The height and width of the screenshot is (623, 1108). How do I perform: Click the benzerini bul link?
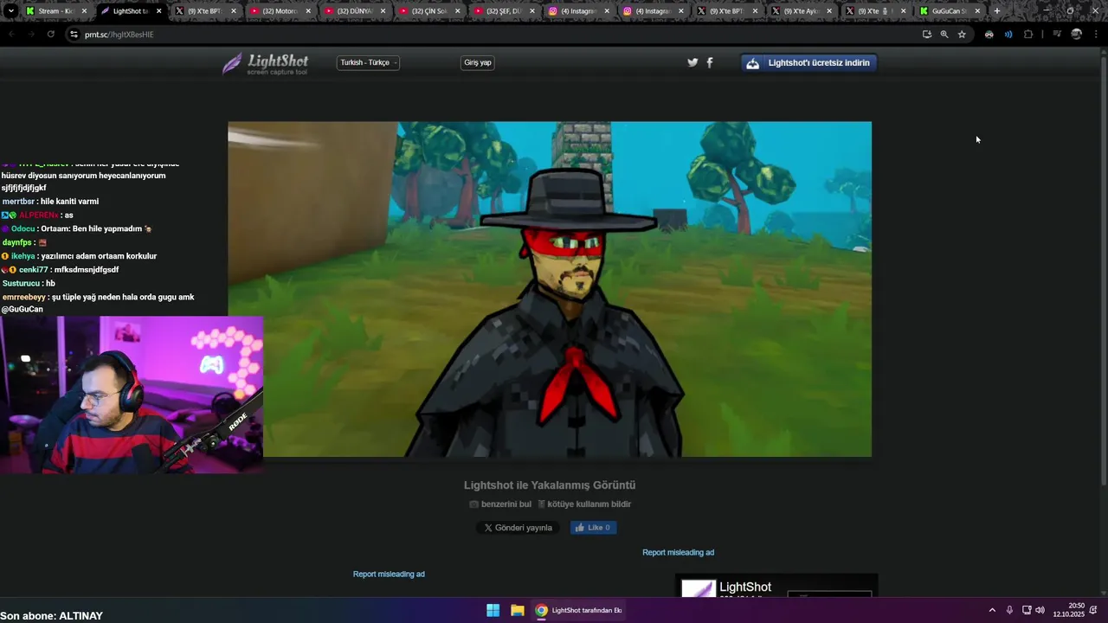pyautogui.click(x=500, y=504)
